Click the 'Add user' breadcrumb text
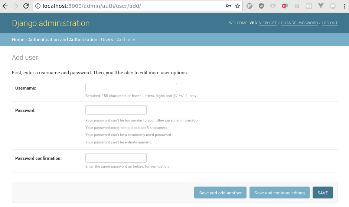The width and height of the screenshot is (349, 207). (x=126, y=40)
